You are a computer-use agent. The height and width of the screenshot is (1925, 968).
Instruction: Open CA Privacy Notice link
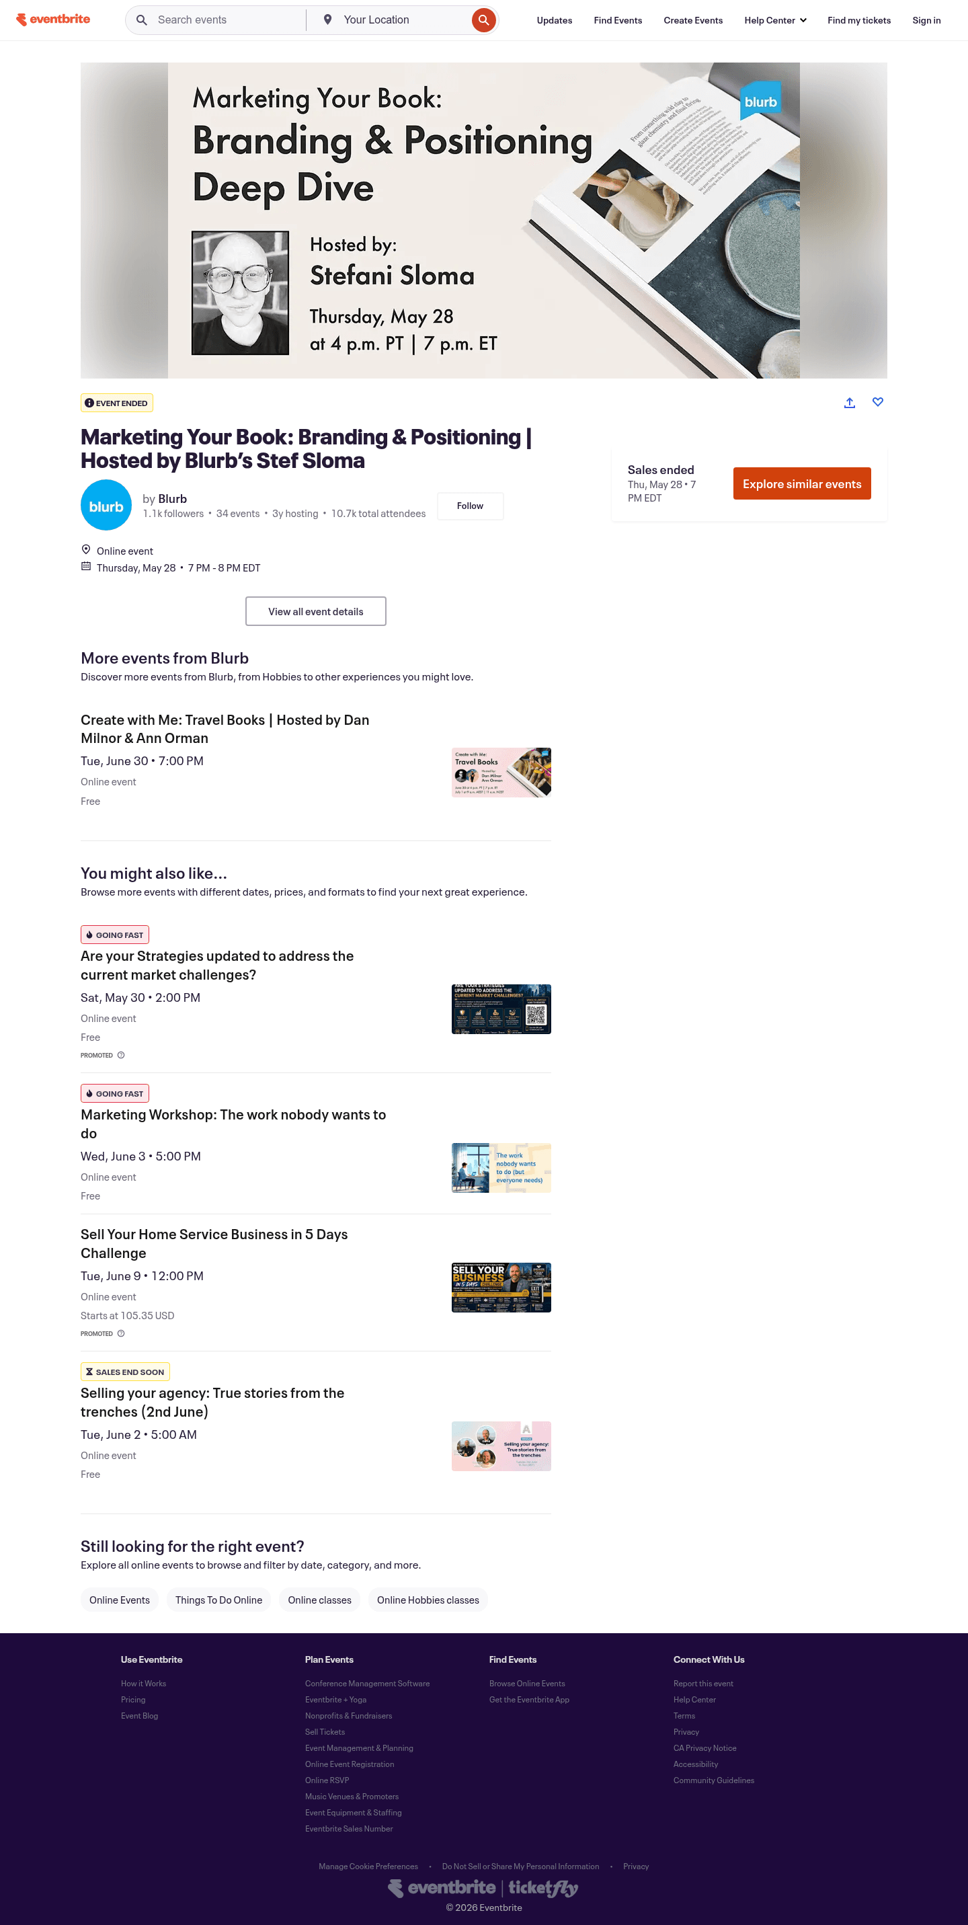pyautogui.click(x=705, y=1748)
